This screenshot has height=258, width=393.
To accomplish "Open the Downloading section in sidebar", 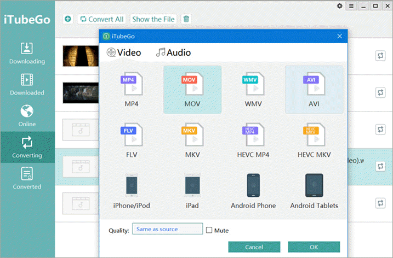I will pos(27,53).
